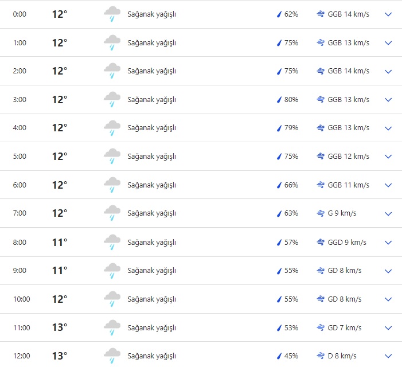Show more details for 12:00
This screenshot has width=402, height=367.
pyautogui.click(x=388, y=356)
